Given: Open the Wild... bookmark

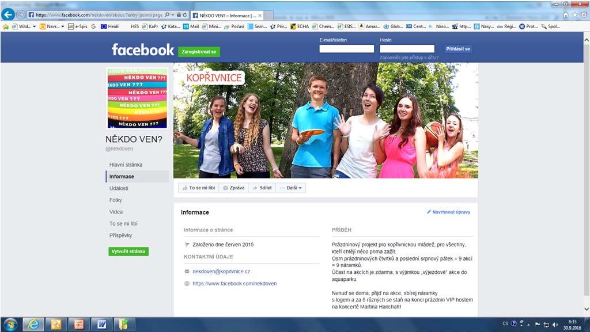Looking at the screenshot, I should click(22, 26).
